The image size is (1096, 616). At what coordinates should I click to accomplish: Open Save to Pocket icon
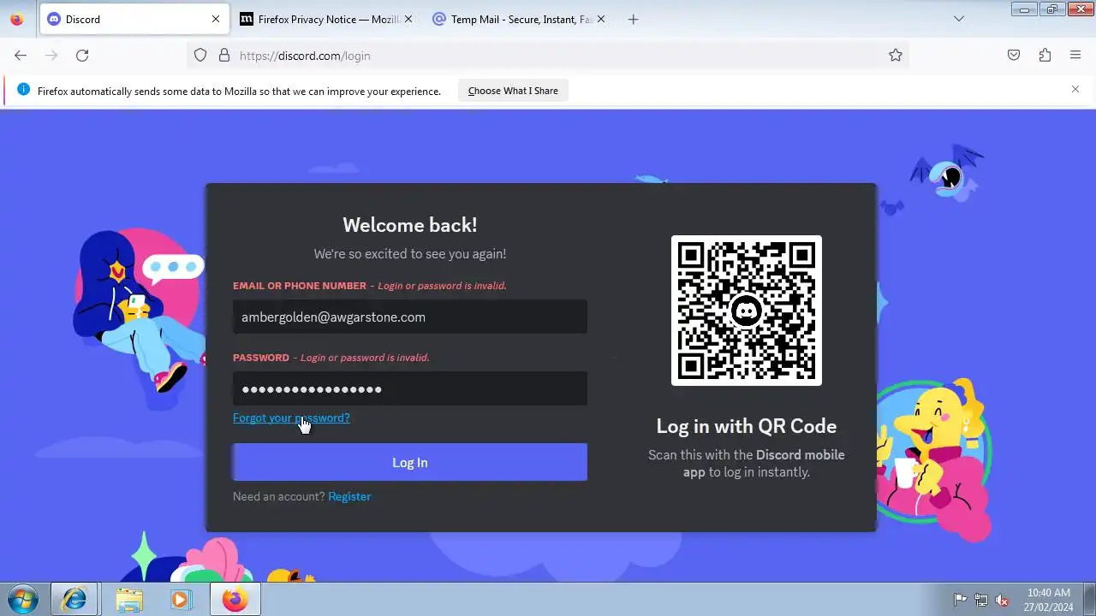pyautogui.click(x=1014, y=56)
